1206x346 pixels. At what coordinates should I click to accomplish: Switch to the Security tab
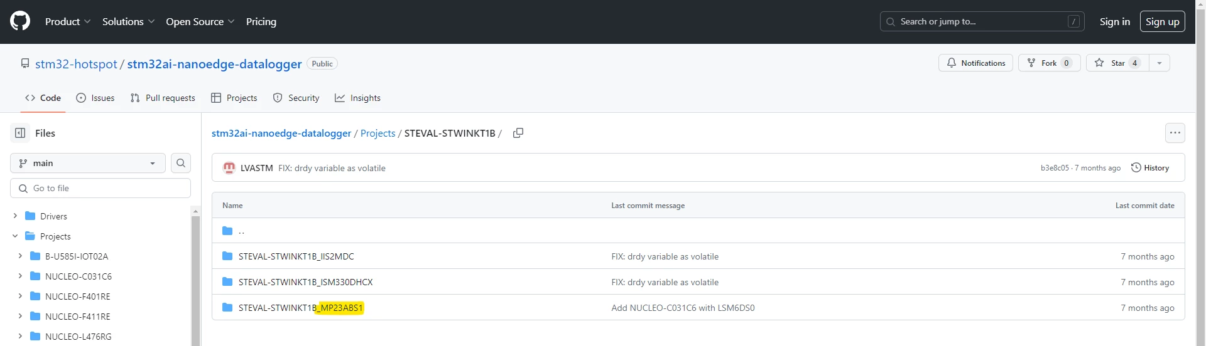pyautogui.click(x=296, y=98)
